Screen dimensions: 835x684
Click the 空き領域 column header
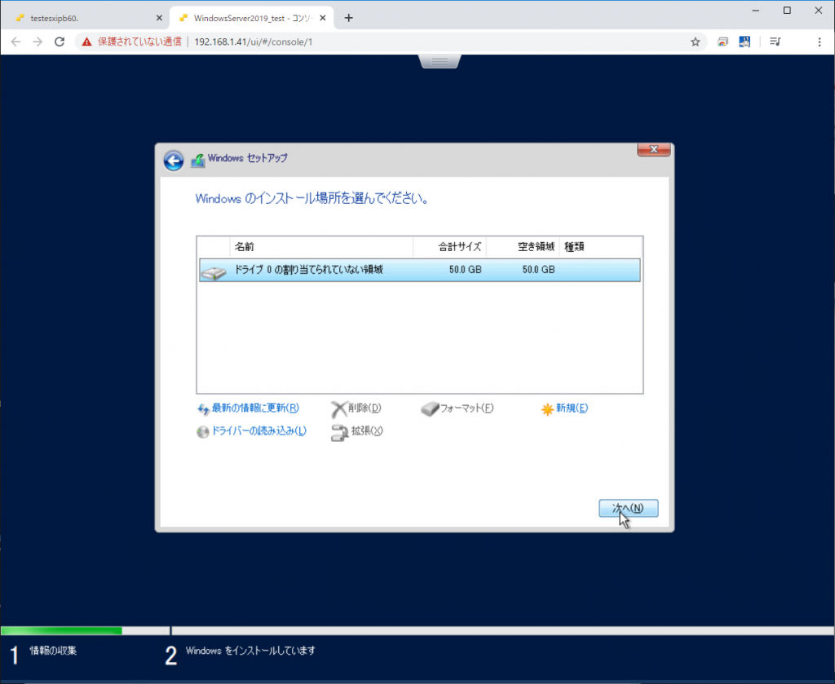tap(523, 247)
